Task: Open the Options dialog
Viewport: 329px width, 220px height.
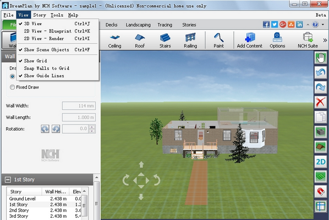Action: pyautogui.click(x=277, y=41)
